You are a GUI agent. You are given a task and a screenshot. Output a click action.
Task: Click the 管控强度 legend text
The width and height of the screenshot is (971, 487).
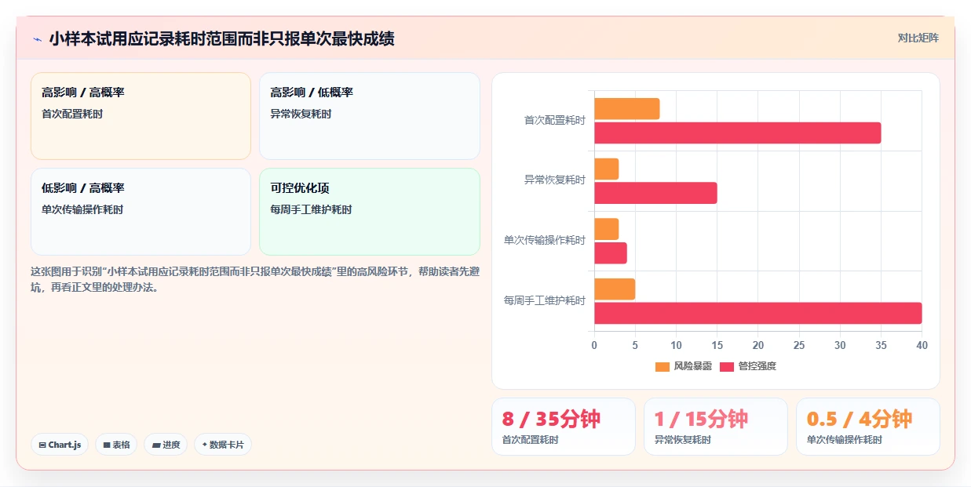757,366
